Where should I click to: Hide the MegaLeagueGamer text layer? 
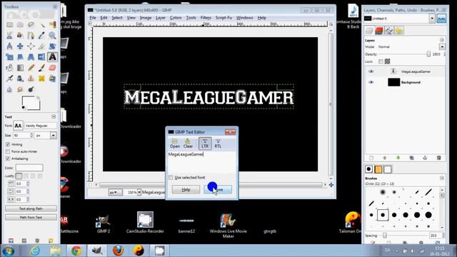pos(371,71)
